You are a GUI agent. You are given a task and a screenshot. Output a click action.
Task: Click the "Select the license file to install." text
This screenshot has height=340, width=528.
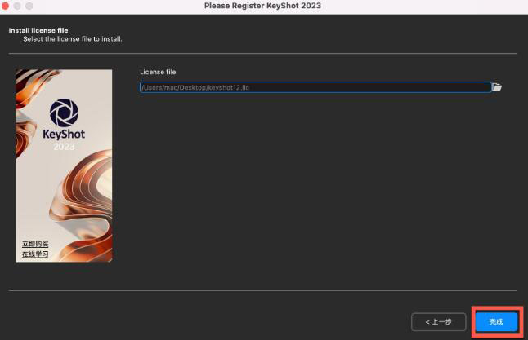(x=73, y=39)
